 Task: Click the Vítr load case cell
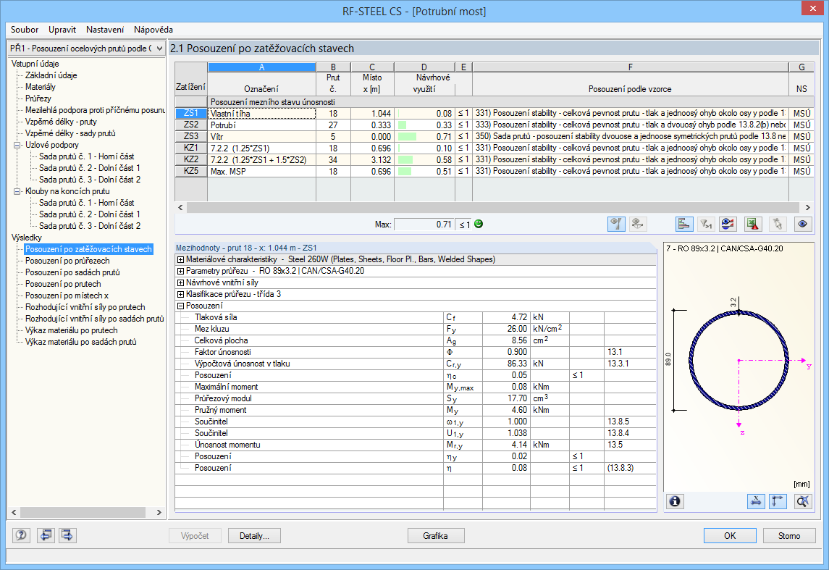(x=261, y=136)
